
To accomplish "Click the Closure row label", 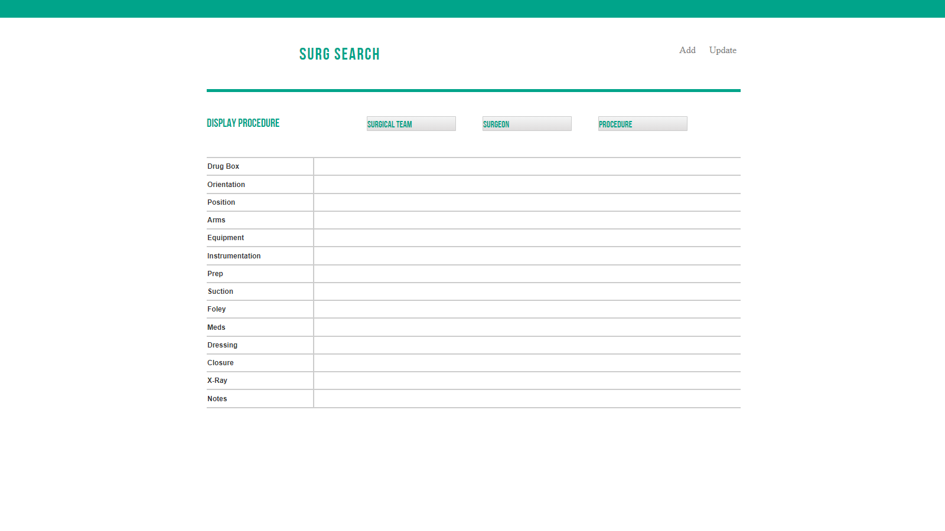I will point(220,363).
